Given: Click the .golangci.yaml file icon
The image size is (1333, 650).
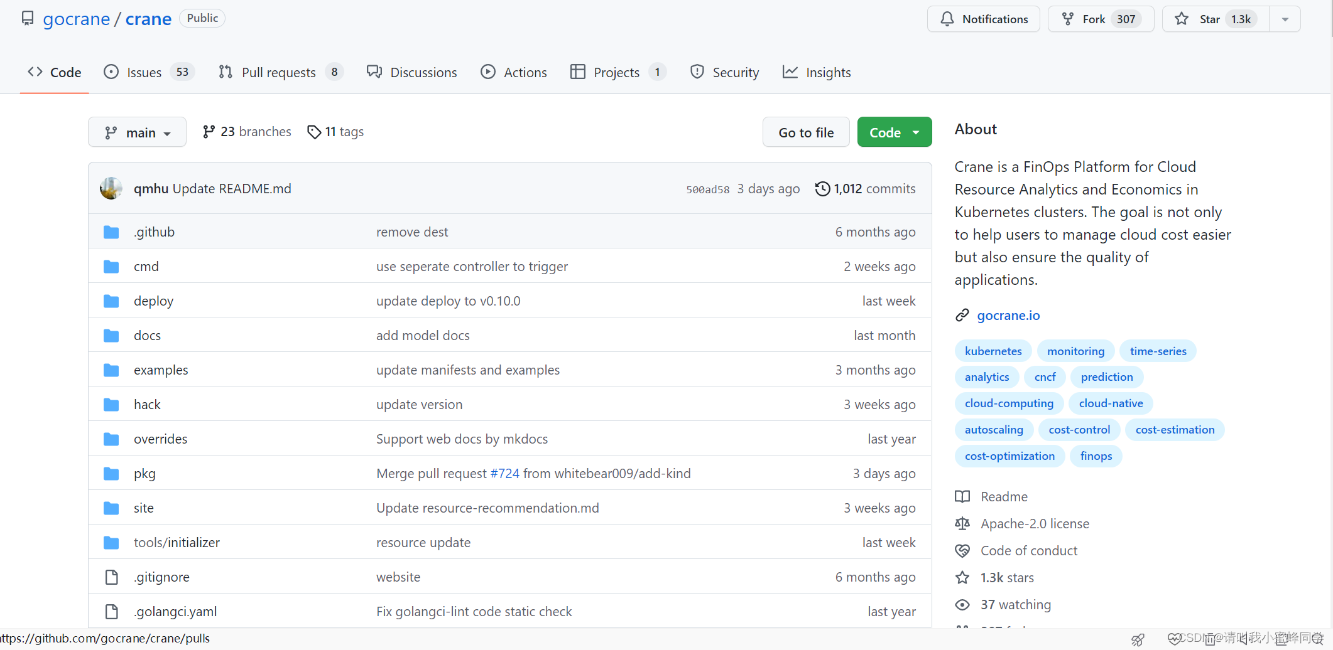Looking at the screenshot, I should (111, 612).
